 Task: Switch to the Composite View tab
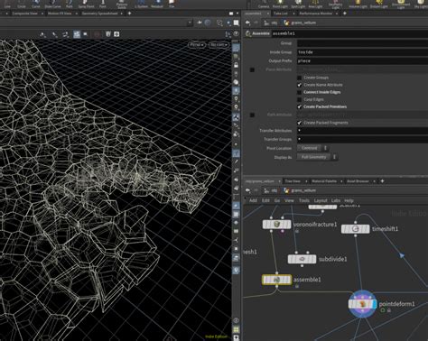coord(25,14)
